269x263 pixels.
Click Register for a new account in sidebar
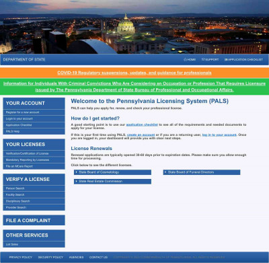click(x=34, y=112)
